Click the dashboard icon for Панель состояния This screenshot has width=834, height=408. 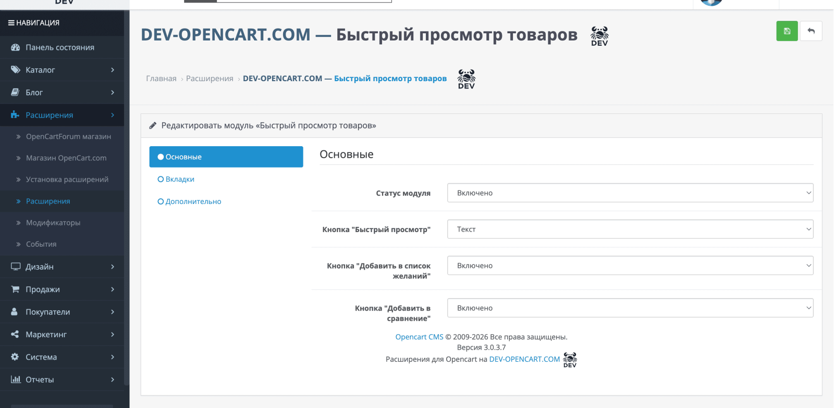15,47
